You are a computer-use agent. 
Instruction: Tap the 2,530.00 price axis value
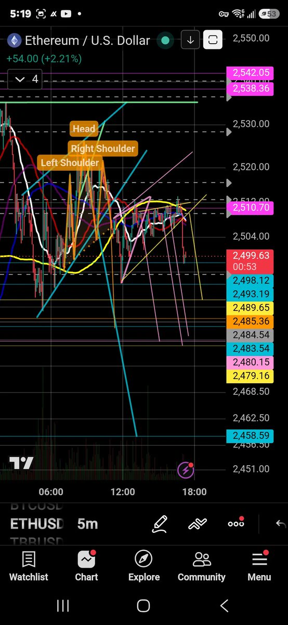point(251,124)
